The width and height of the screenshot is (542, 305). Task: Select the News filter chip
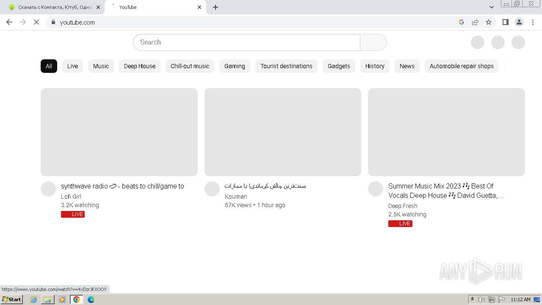pos(407,66)
